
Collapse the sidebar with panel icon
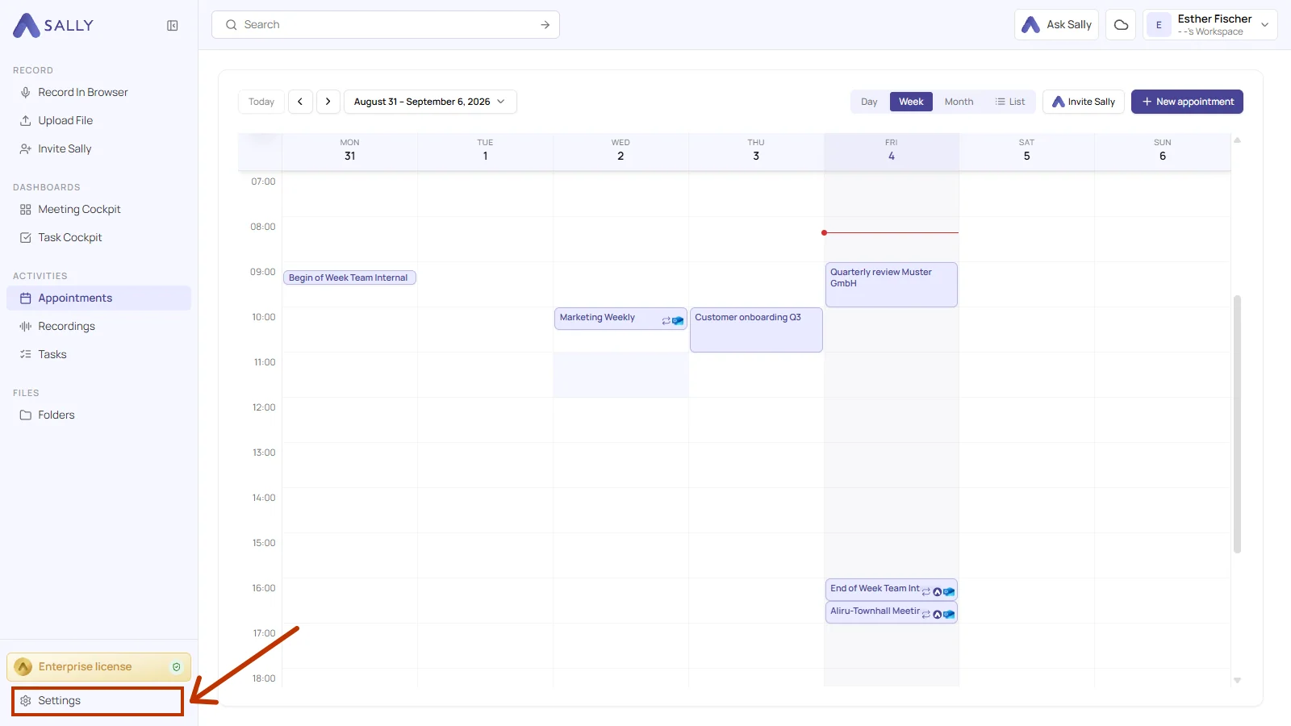coord(173,26)
